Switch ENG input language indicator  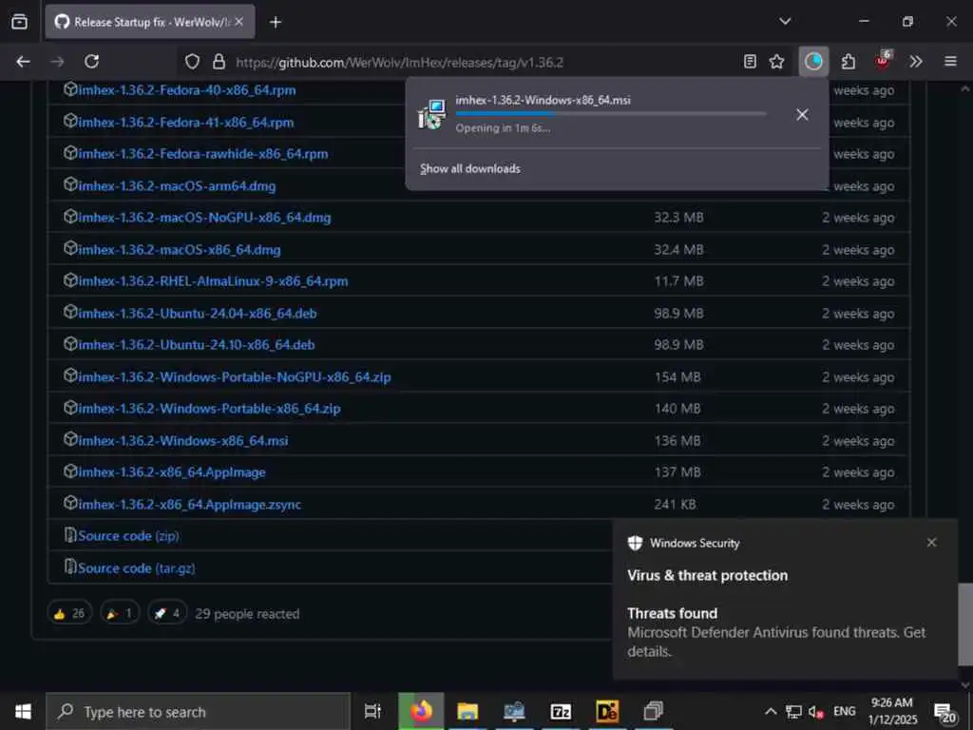tap(844, 711)
